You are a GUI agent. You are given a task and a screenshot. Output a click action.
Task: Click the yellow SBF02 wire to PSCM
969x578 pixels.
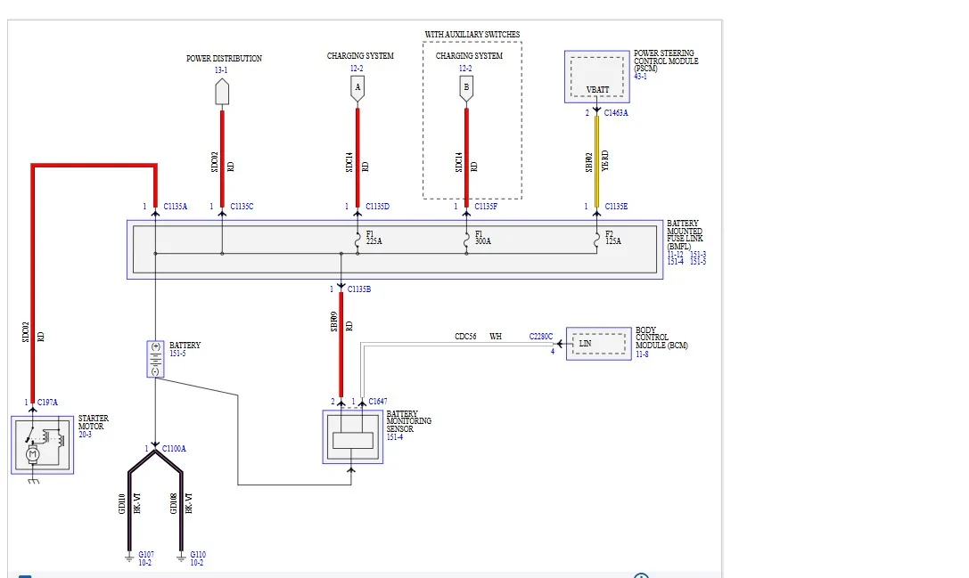[596, 162]
